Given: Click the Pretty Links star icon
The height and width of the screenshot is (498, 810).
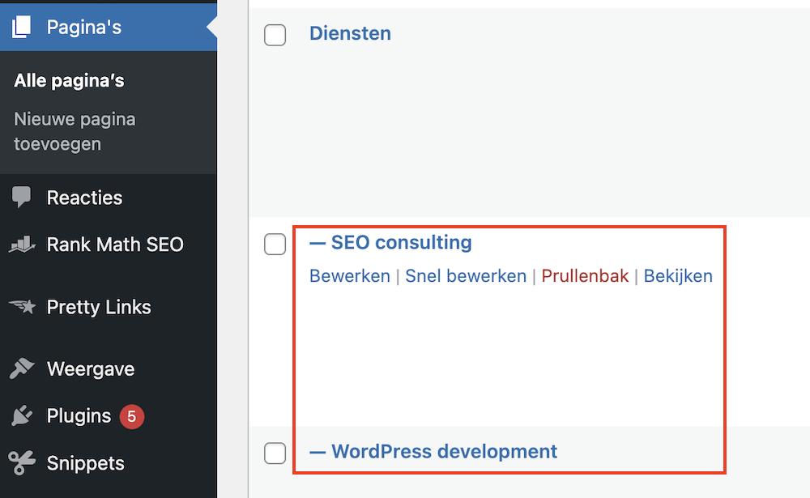Looking at the screenshot, I should coord(21,307).
